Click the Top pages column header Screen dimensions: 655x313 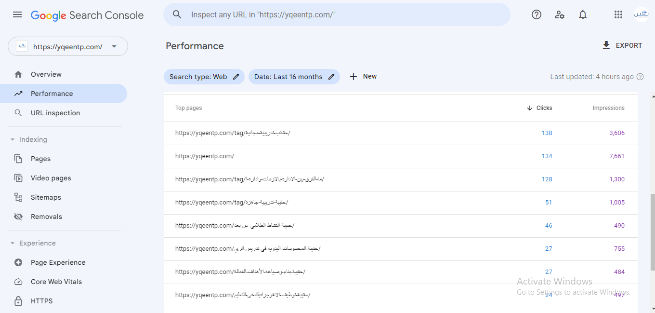189,108
